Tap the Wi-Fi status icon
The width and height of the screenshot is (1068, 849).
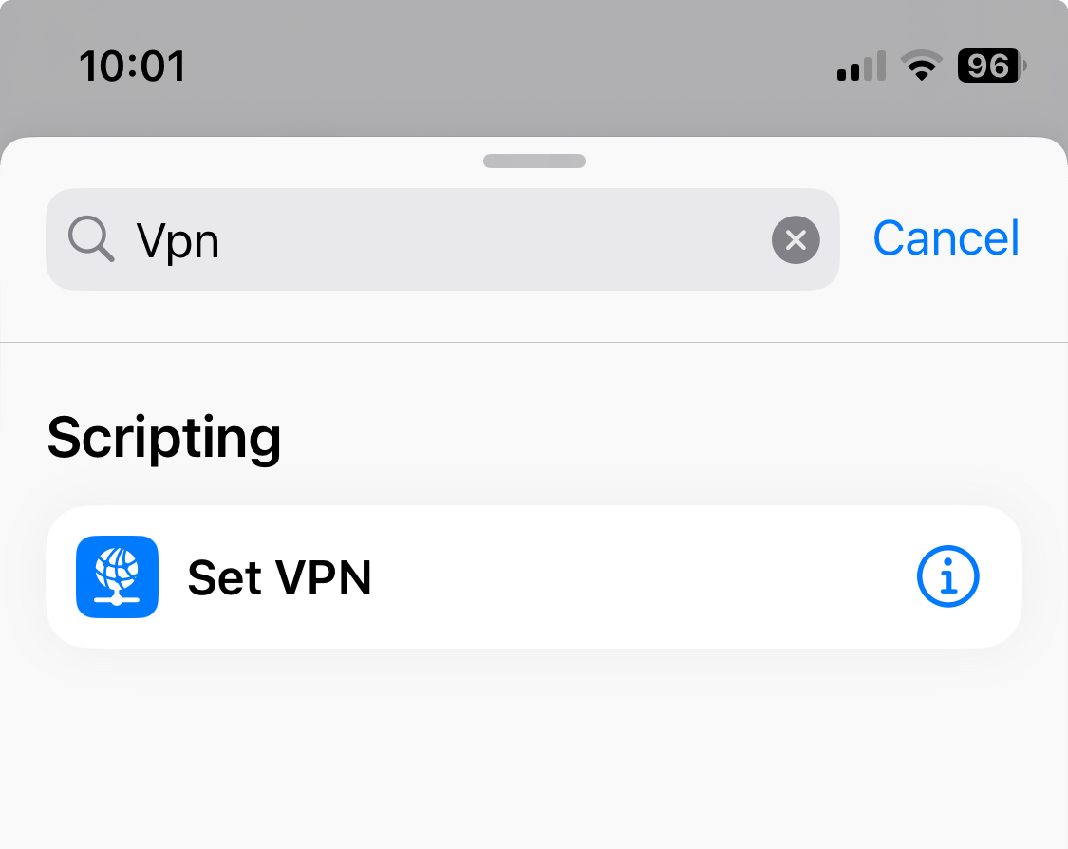[922, 66]
